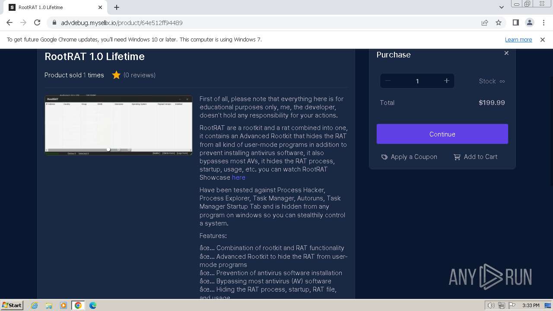The width and height of the screenshot is (553, 311).
Task: Launch Microsoft Edge from taskbar
Action: tap(93, 305)
